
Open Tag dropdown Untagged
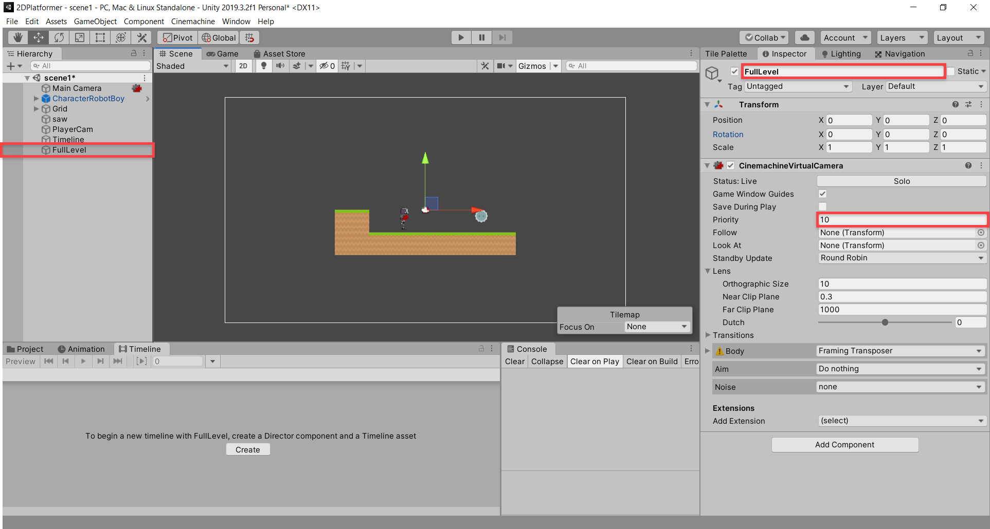tap(798, 86)
